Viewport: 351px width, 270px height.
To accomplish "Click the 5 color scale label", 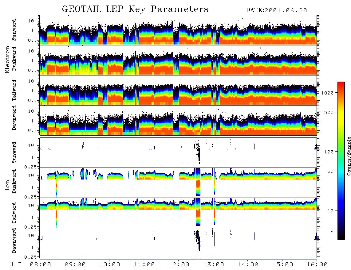I will coord(332,230).
